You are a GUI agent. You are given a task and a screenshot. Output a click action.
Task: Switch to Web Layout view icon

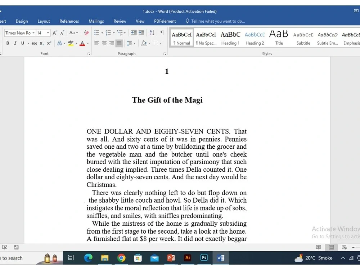click(x=344, y=247)
